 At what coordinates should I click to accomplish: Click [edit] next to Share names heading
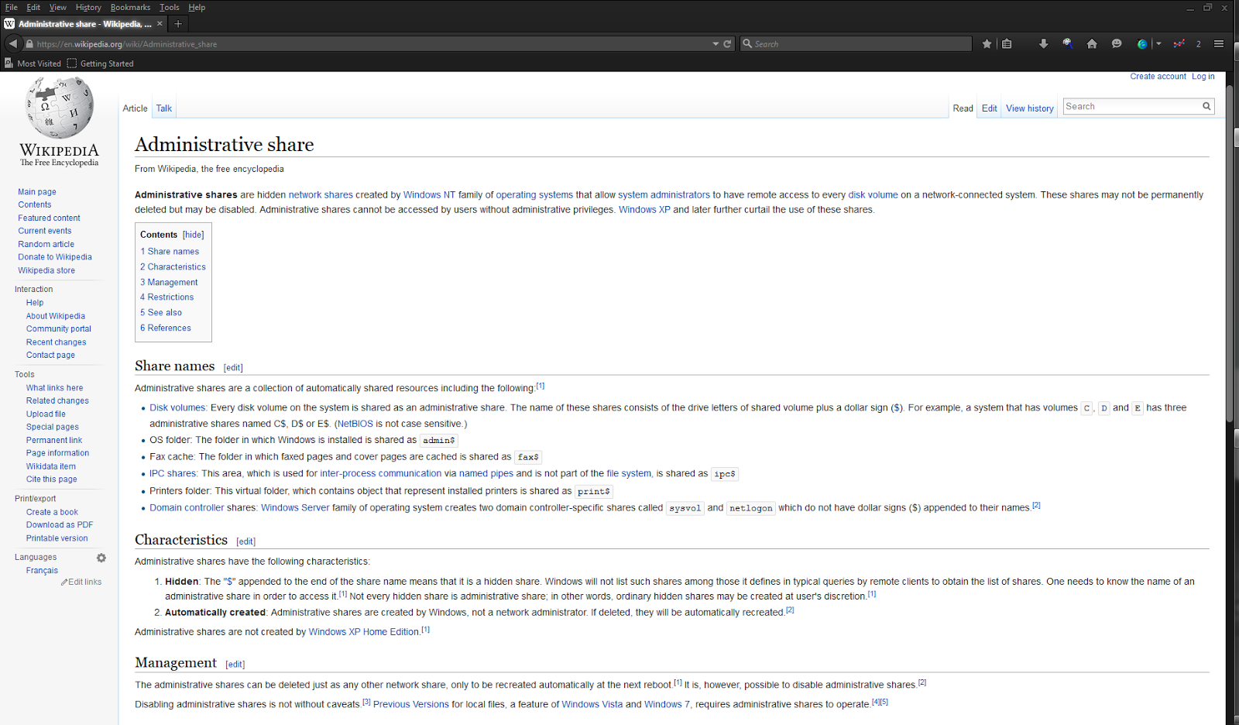(233, 368)
